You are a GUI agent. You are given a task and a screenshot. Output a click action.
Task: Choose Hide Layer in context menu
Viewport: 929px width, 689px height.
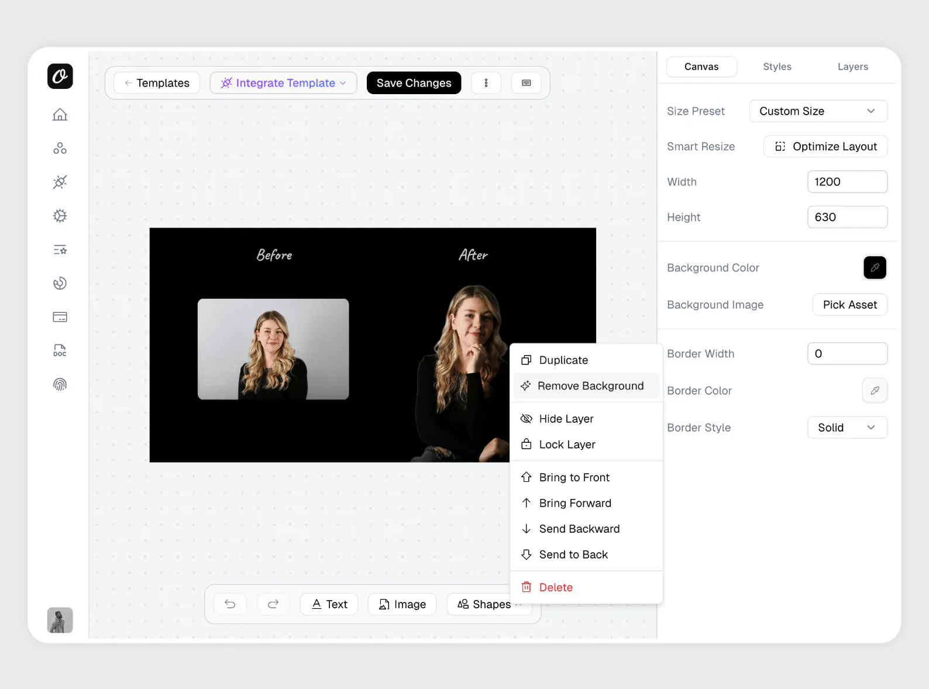pyautogui.click(x=586, y=419)
